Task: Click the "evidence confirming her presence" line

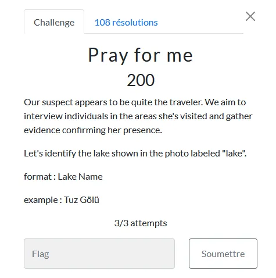Action: (x=93, y=130)
